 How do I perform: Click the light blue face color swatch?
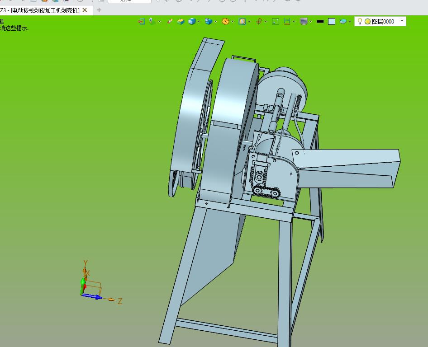pos(332,22)
